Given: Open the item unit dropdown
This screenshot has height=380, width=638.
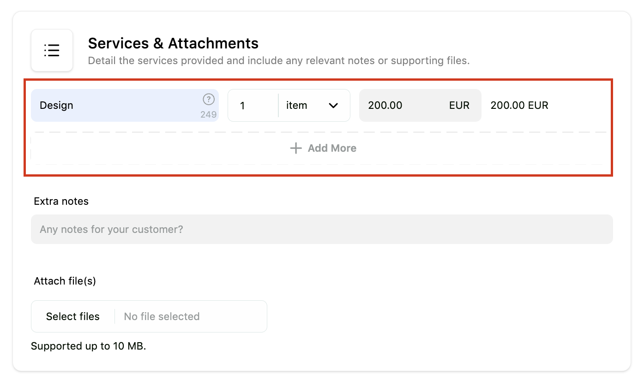Looking at the screenshot, I should pos(315,106).
